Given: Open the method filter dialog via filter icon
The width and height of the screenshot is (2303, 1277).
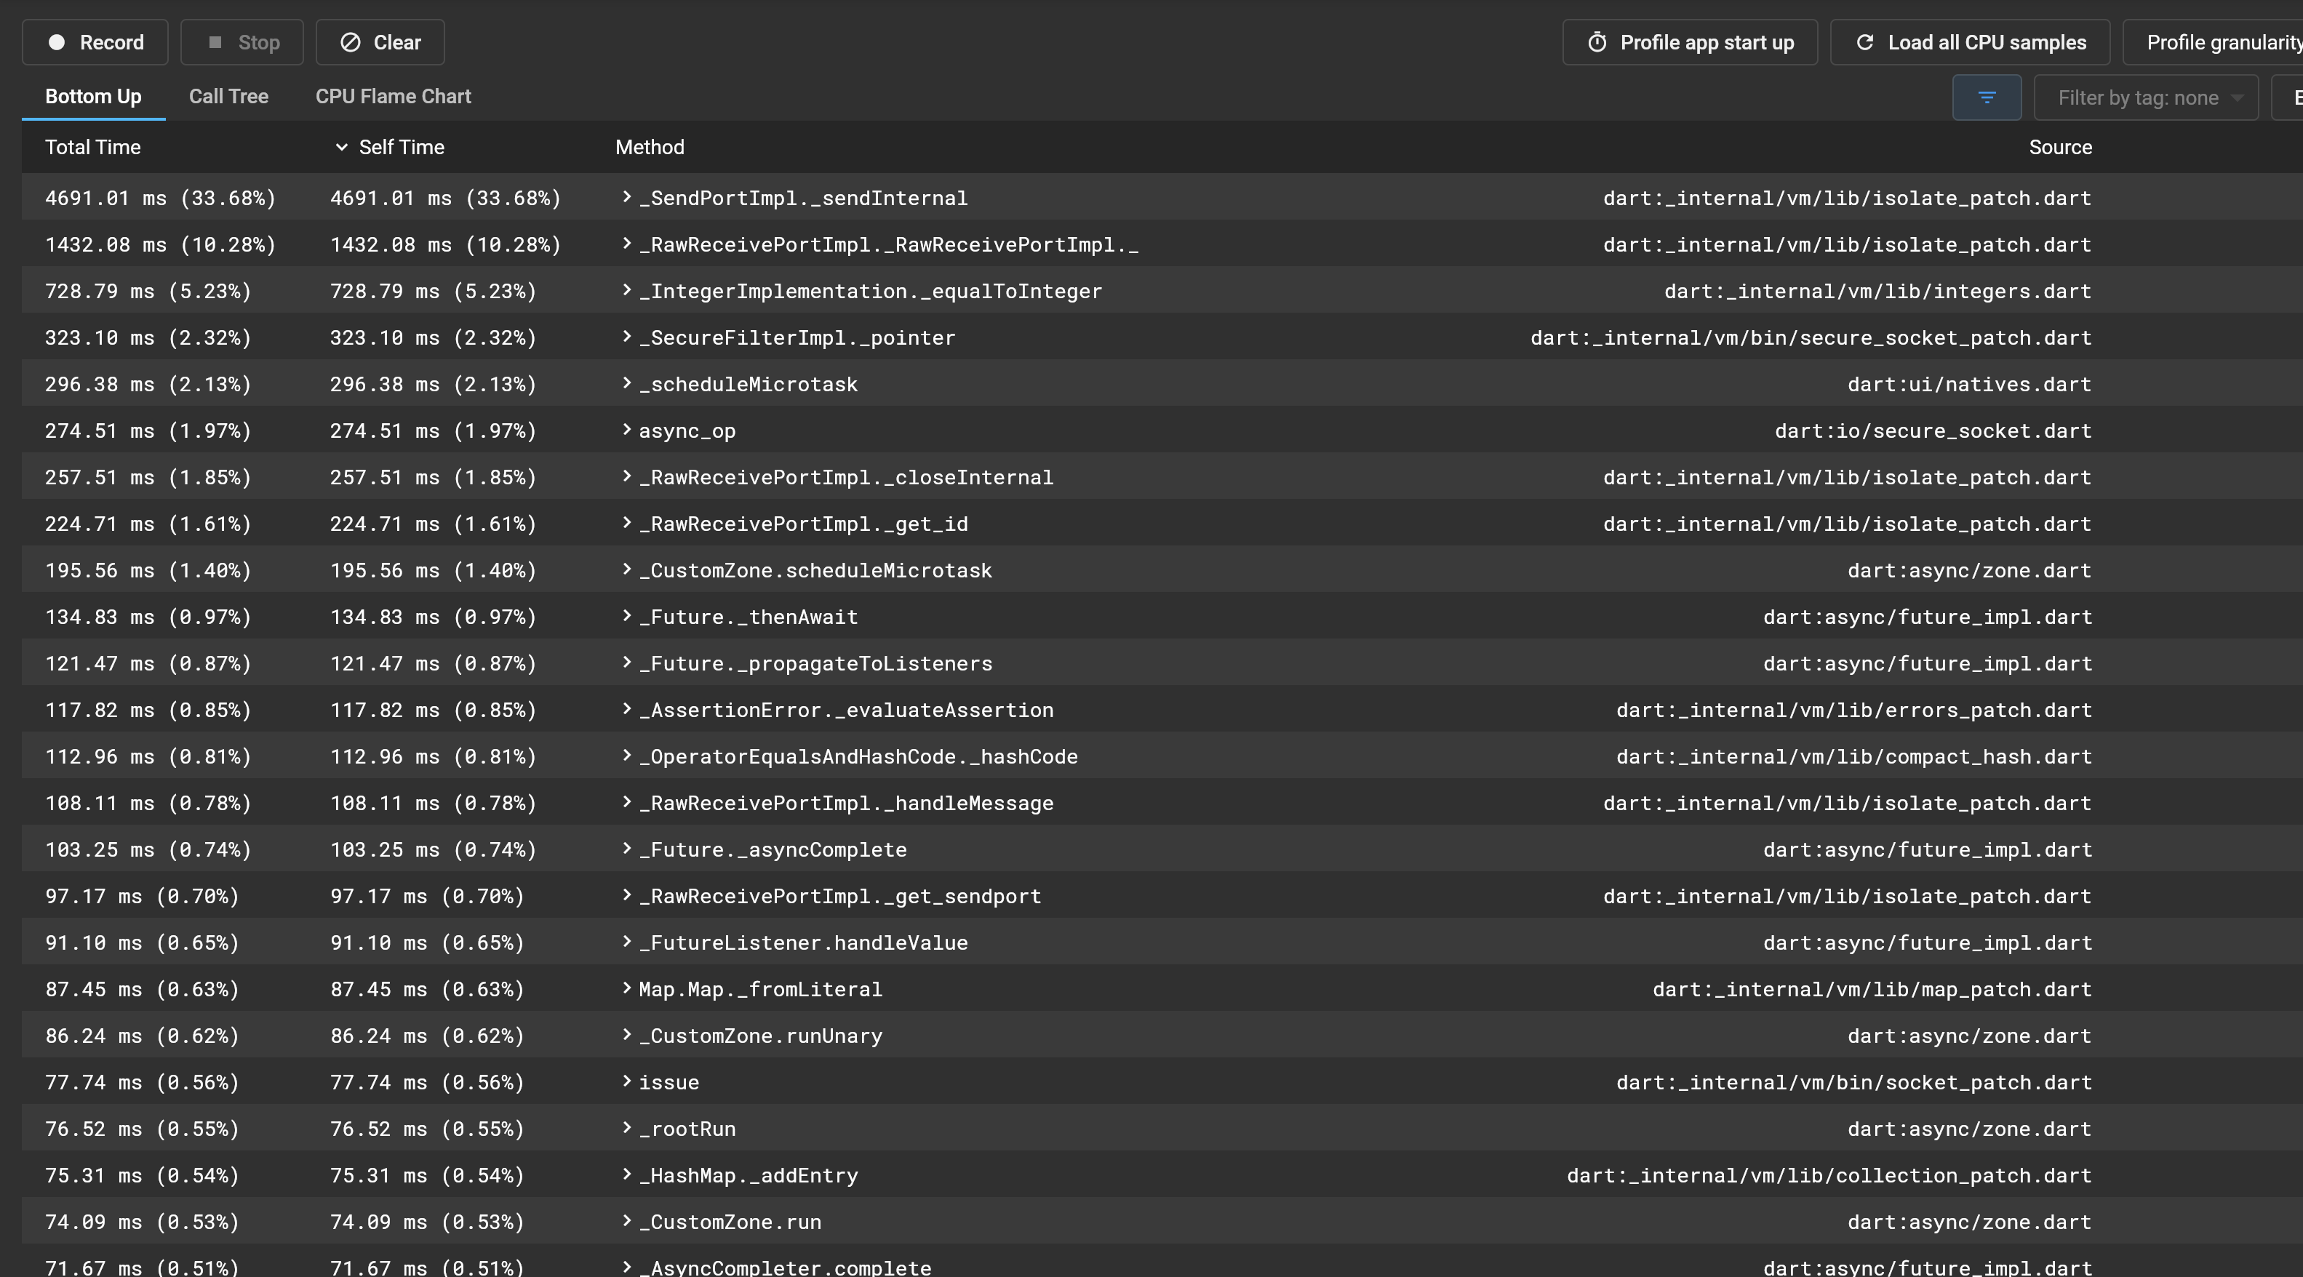Looking at the screenshot, I should [1987, 97].
